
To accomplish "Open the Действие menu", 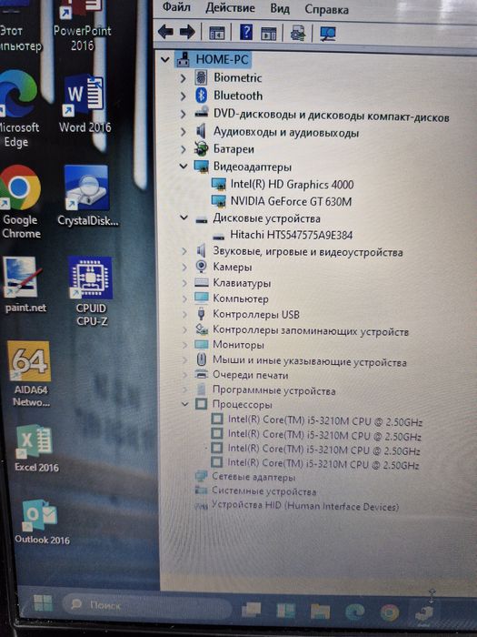I will tap(230, 7).
